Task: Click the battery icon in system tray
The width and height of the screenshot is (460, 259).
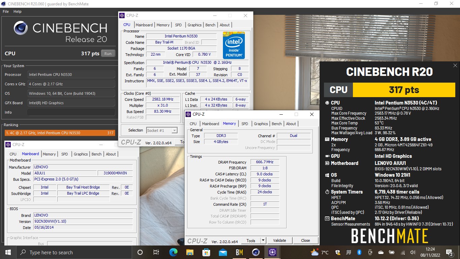Action: pos(392,252)
